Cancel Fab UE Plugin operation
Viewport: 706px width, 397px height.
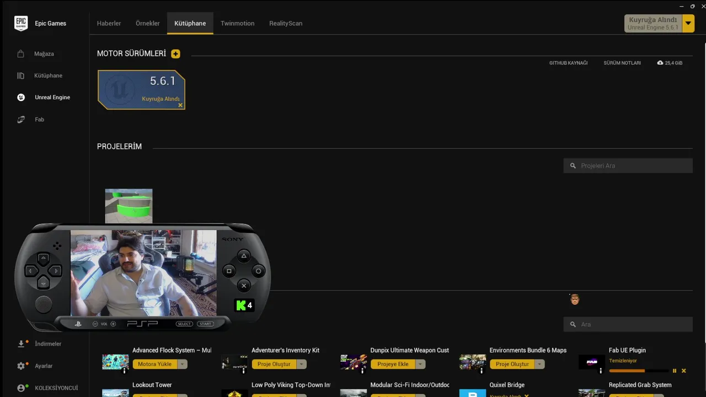click(x=684, y=371)
